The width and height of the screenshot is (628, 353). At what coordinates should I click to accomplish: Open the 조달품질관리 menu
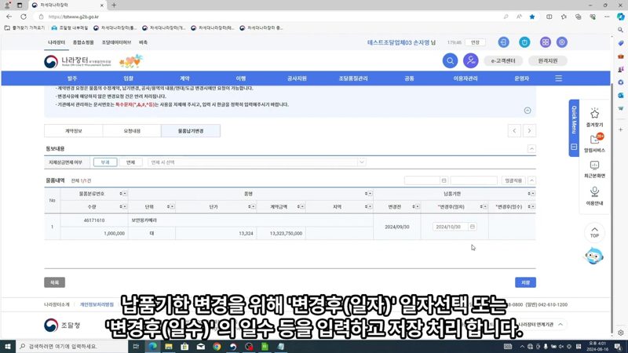(x=352, y=78)
